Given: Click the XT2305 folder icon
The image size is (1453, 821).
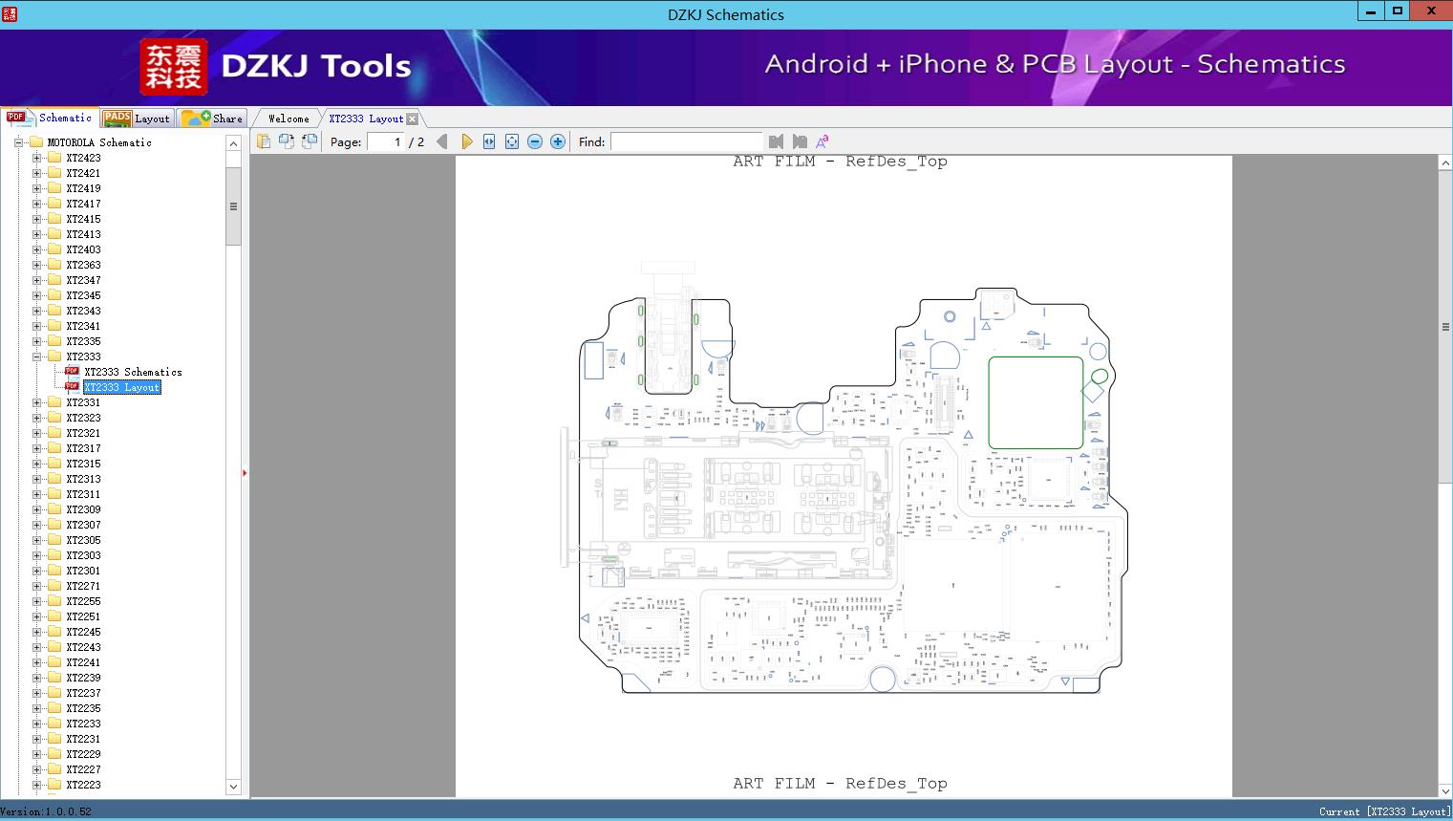Looking at the screenshot, I should [x=54, y=540].
